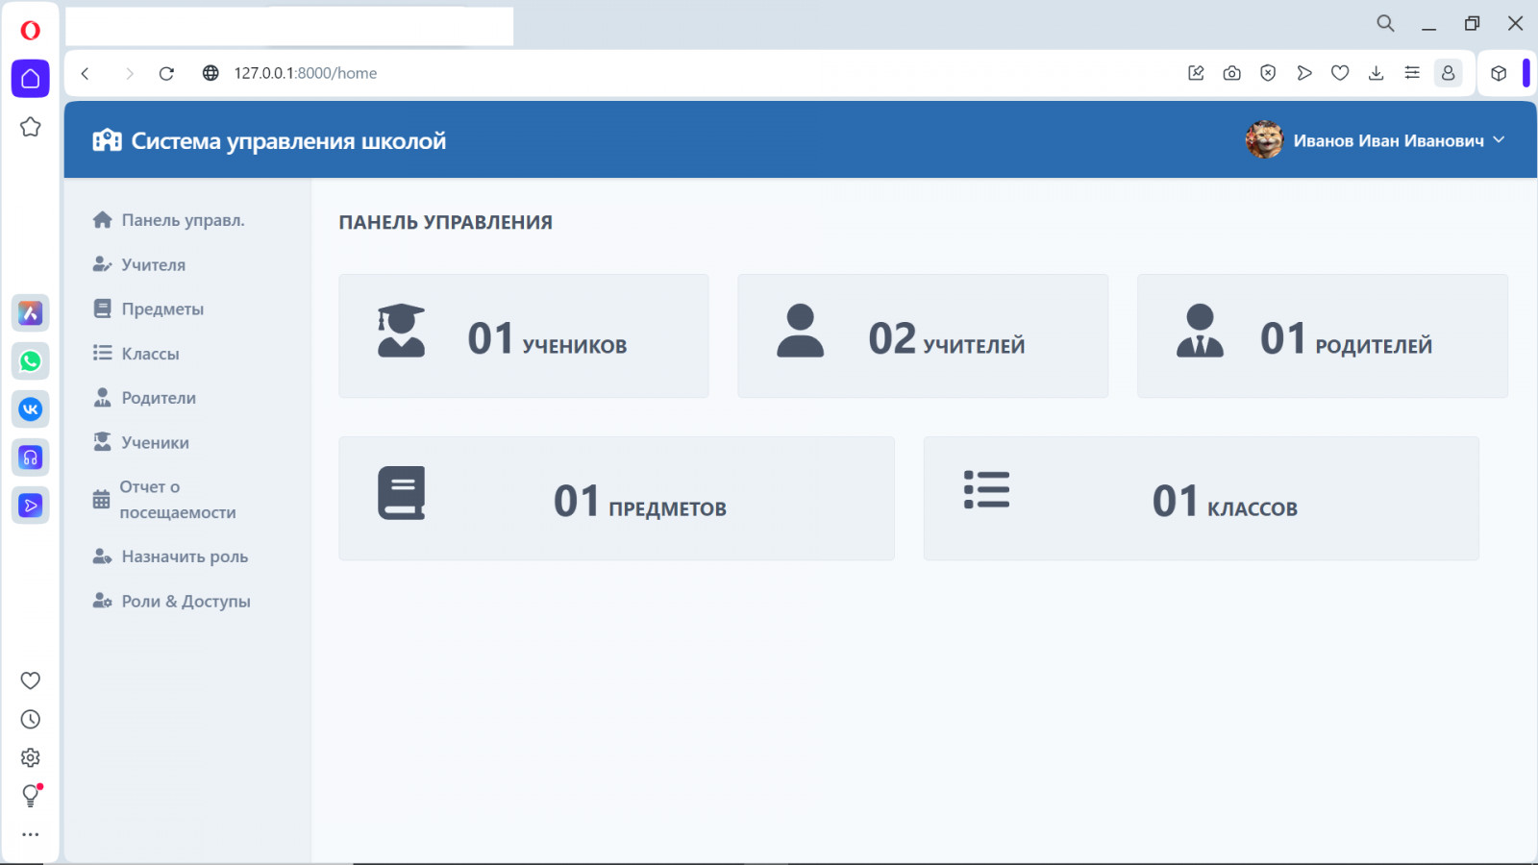Open the player arrow sidebar icon
Image resolution: width=1538 pixels, height=865 pixels.
click(30, 506)
